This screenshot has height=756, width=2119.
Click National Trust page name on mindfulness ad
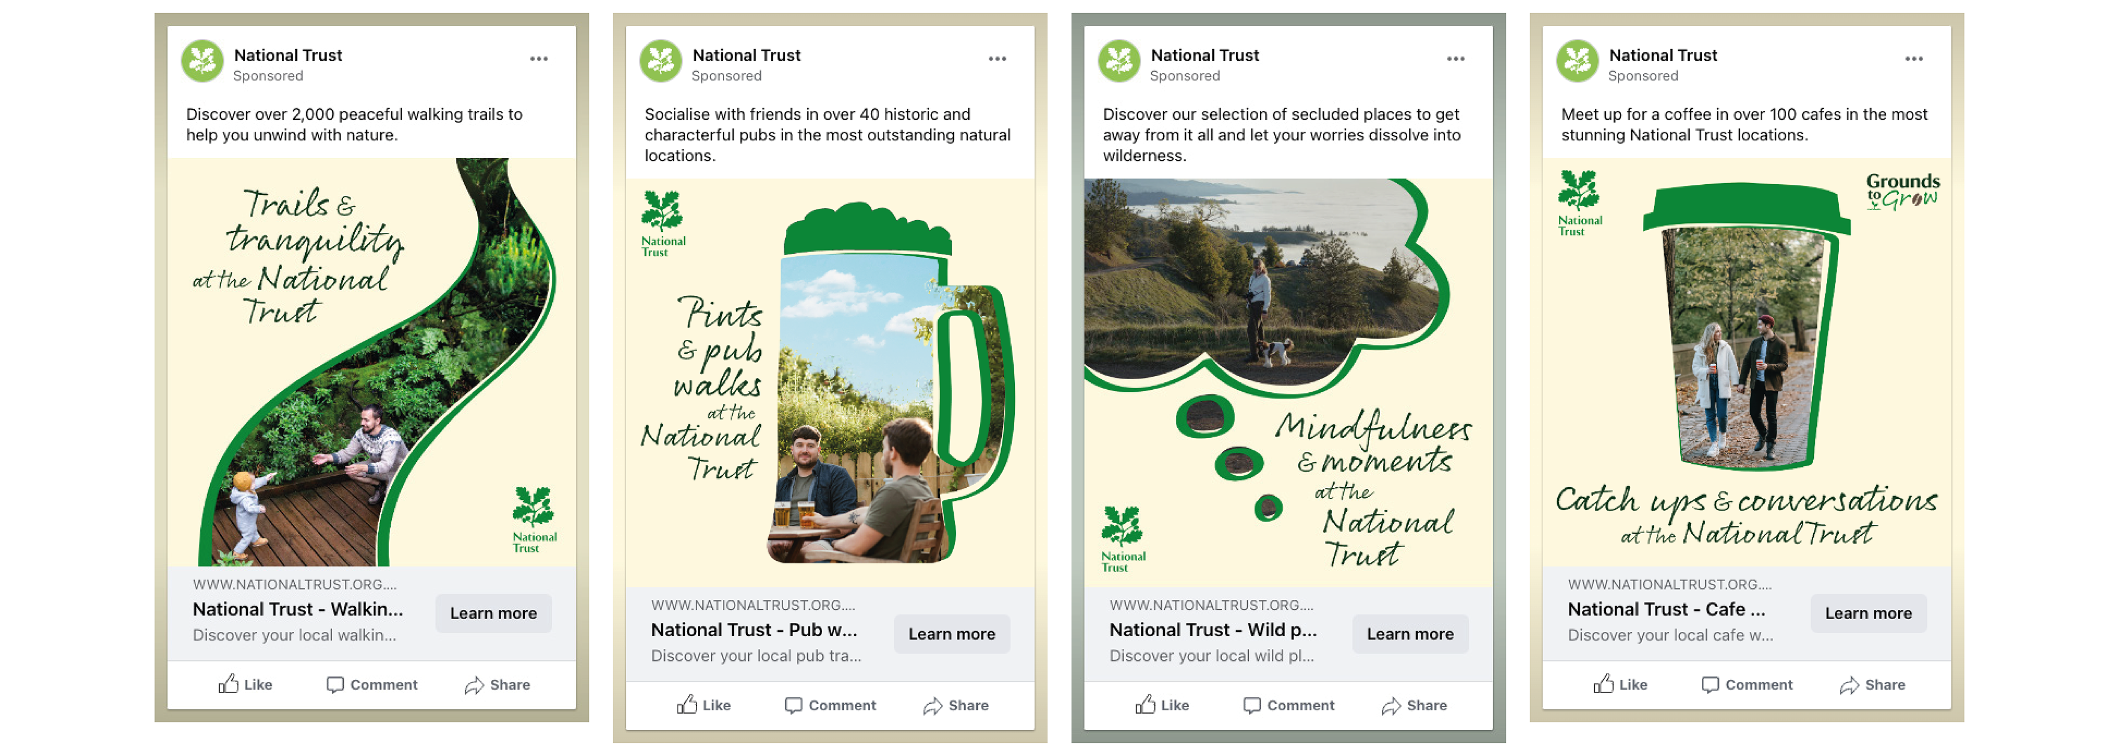point(1204,55)
